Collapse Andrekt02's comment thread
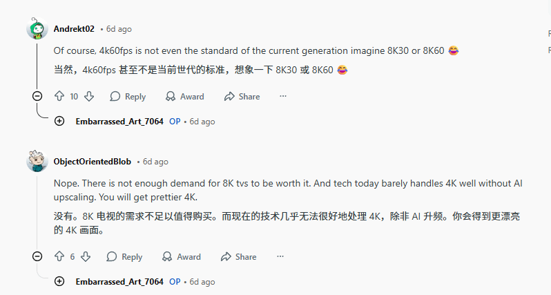This screenshot has height=295, width=551. tap(37, 96)
